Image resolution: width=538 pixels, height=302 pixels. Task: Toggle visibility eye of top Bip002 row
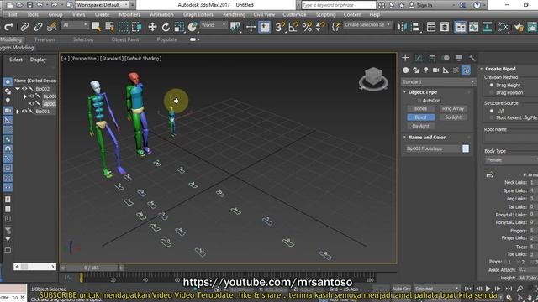tap(24, 89)
